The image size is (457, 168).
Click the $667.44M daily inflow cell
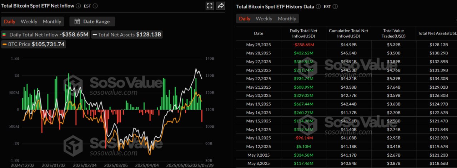[x=303, y=104]
